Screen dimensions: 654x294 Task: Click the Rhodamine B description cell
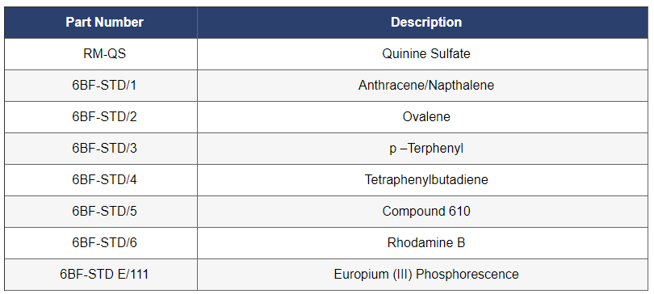422,243
